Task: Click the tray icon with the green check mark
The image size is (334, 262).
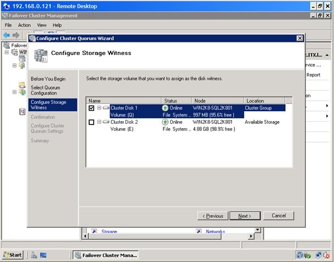Action: point(308,255)
